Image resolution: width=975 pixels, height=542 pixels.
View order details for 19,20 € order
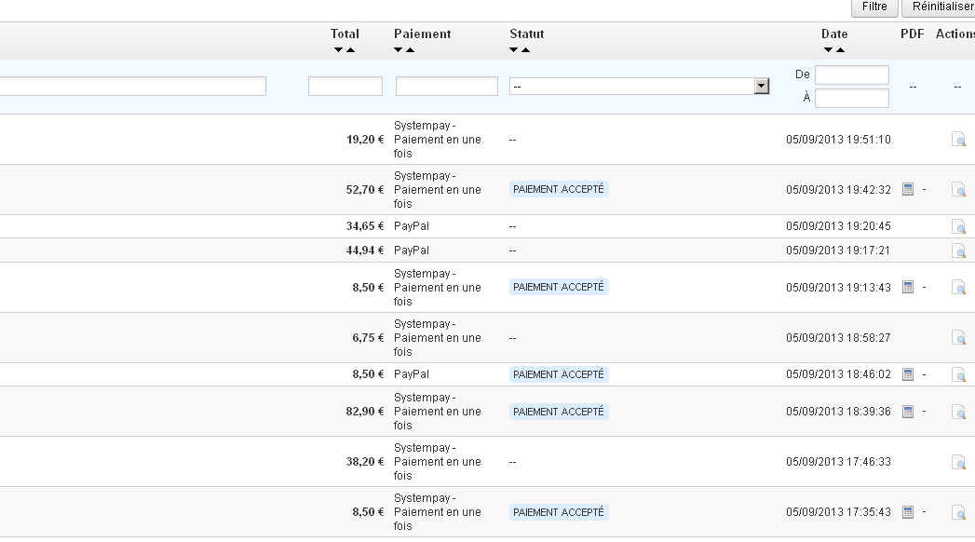958,140
